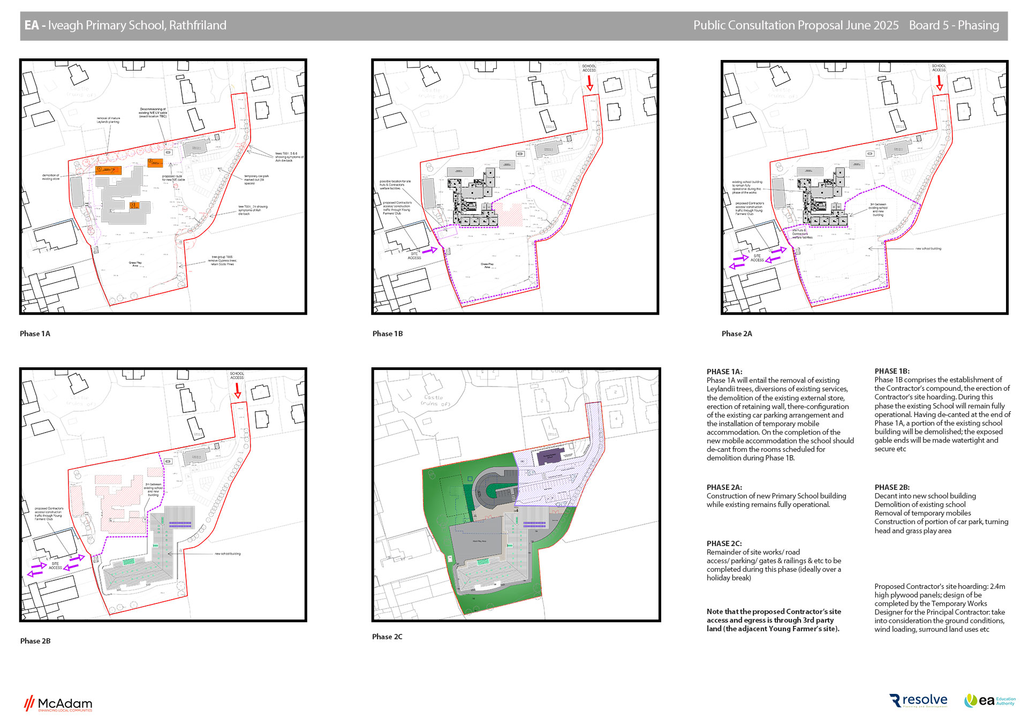1028x726 pixels.
Task: Click the bold contractor's site access note
Action: pos(773,620)
